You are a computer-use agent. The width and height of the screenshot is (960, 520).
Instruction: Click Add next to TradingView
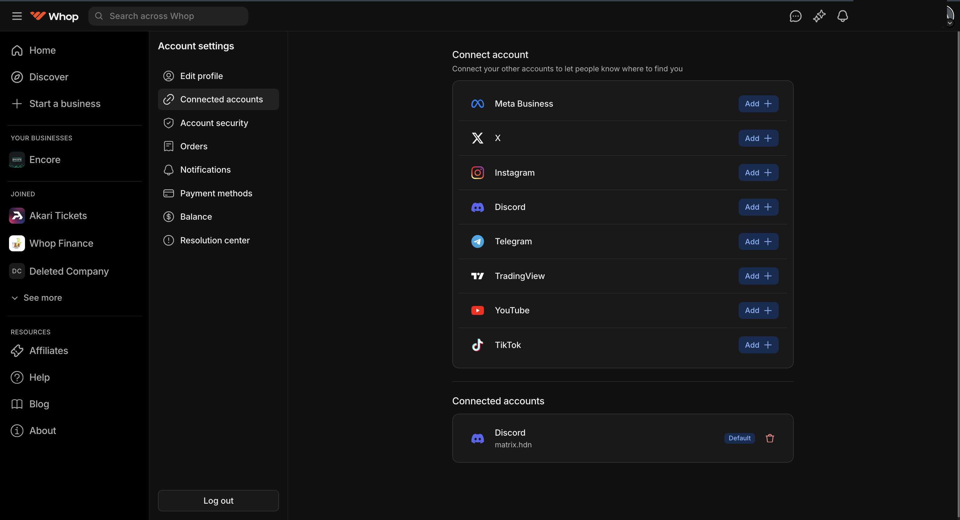point(758,276)
